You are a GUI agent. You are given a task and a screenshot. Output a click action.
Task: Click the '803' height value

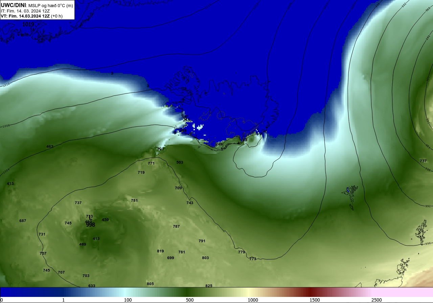point(205,258)
